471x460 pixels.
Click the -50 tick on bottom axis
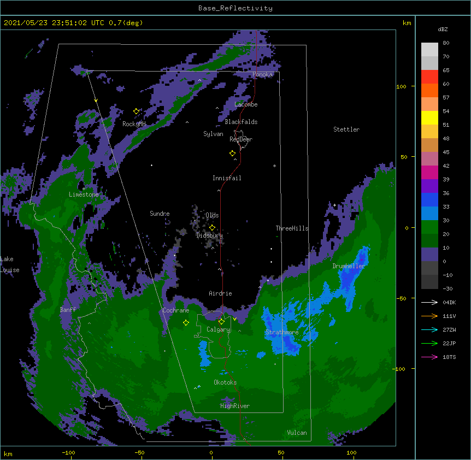click(139, 452)
